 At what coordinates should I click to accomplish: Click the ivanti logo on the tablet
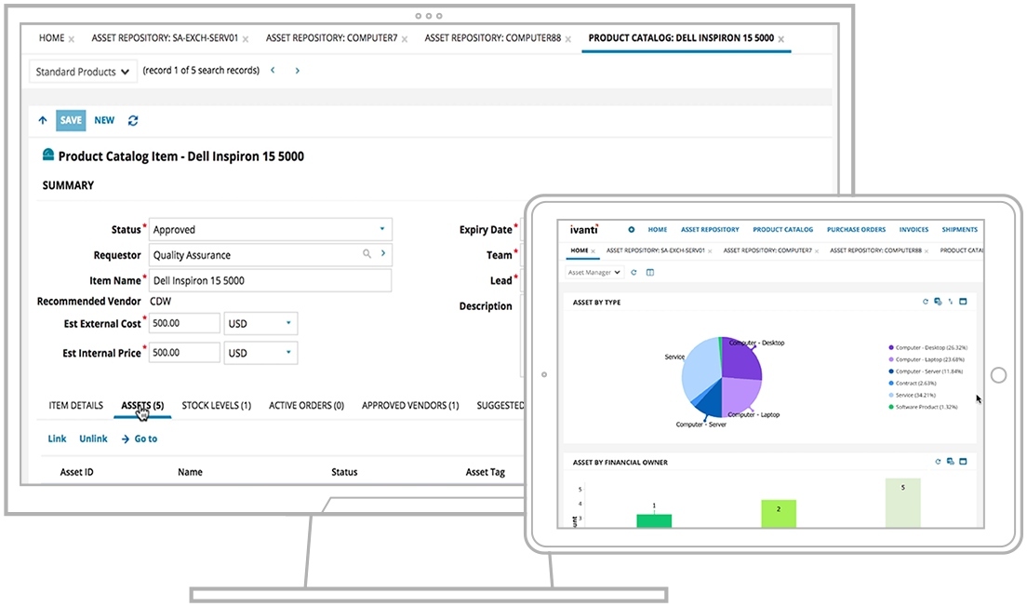583,229
